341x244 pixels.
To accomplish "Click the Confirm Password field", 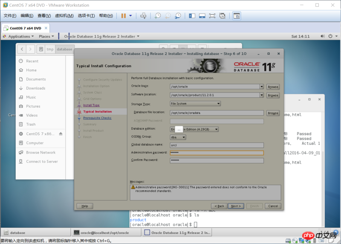I will click(x=217, y=160).
